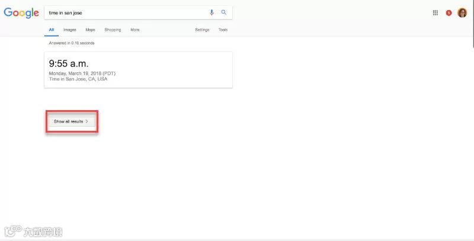This screenshot has height=241, width=474.
Task: Click the 9:55 a.m. time result
Action: (69, 63)
